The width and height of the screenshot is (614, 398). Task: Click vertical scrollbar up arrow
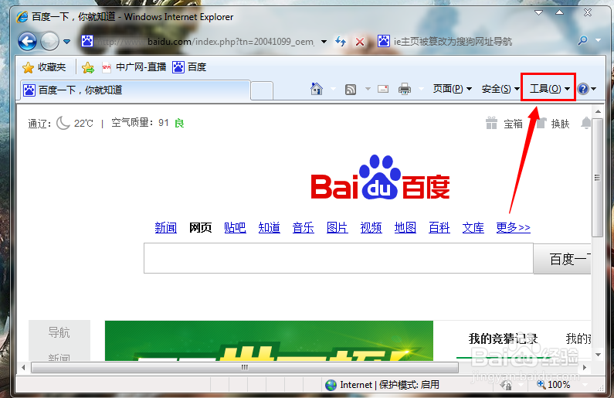point(598,111)
